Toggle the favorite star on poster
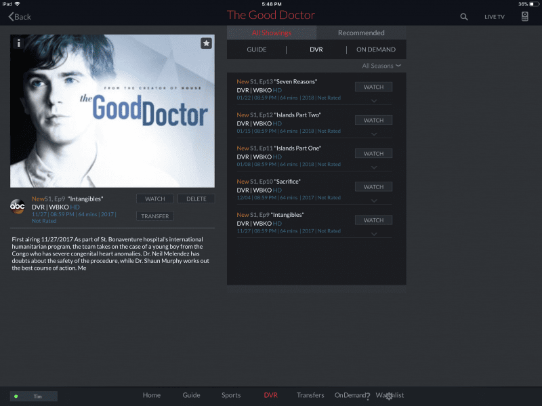Image resolution: width=542 pixels, height=406 pixels. click(x=207, y=43)
